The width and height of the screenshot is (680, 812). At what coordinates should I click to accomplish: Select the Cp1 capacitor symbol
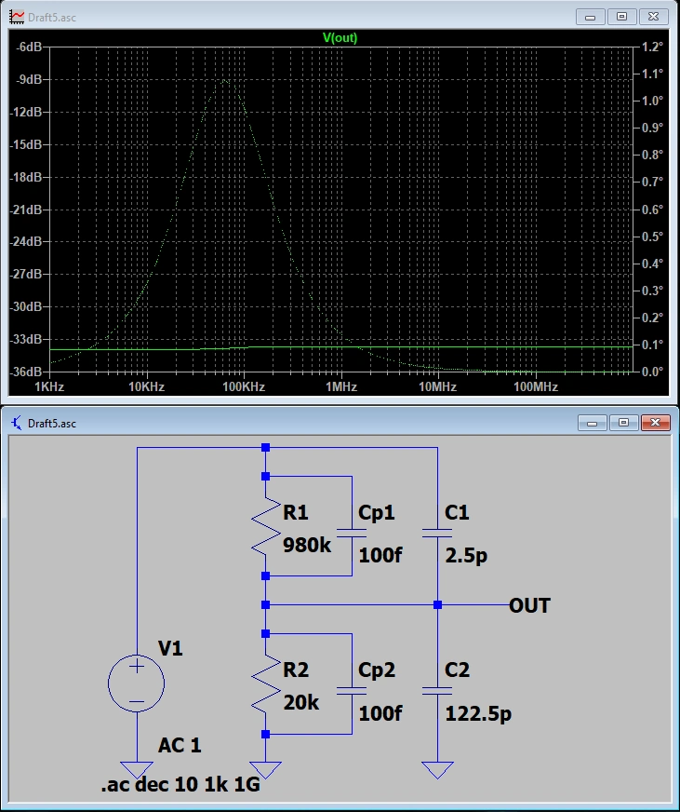point(352,534)
